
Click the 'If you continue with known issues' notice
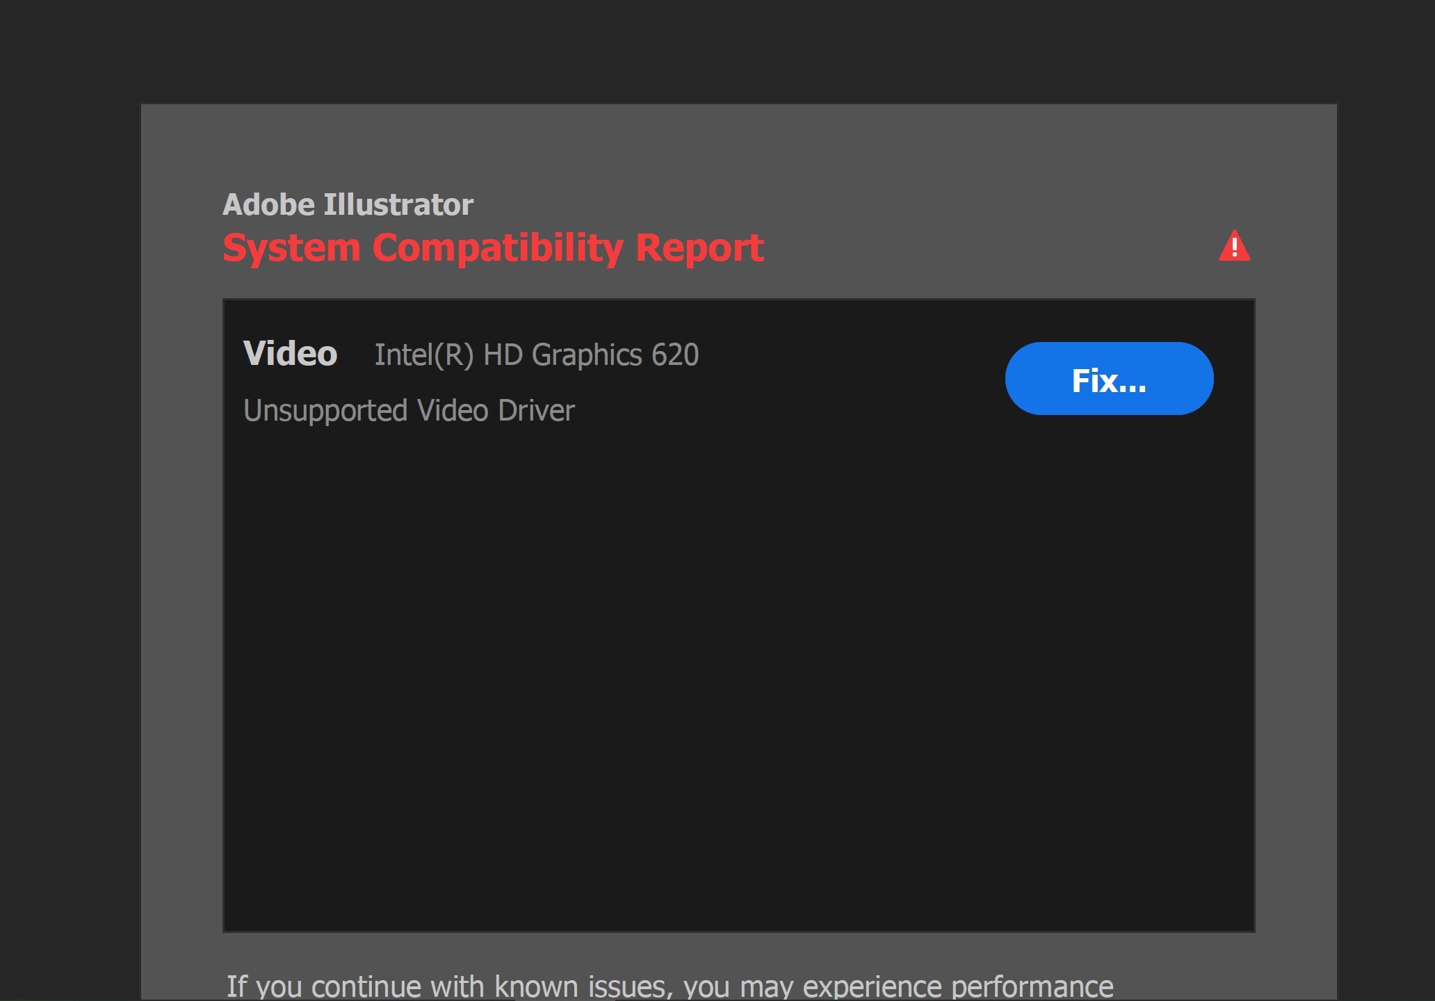670,986
